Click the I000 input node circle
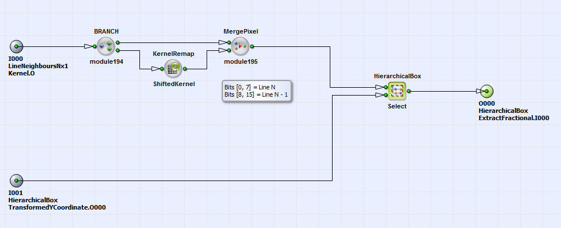561x228 pixels. click(16, 46)
